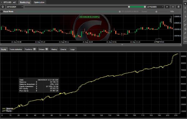Open the Trade statistics tab
This screenshot has width=187, height=119.
pos(16,49)
